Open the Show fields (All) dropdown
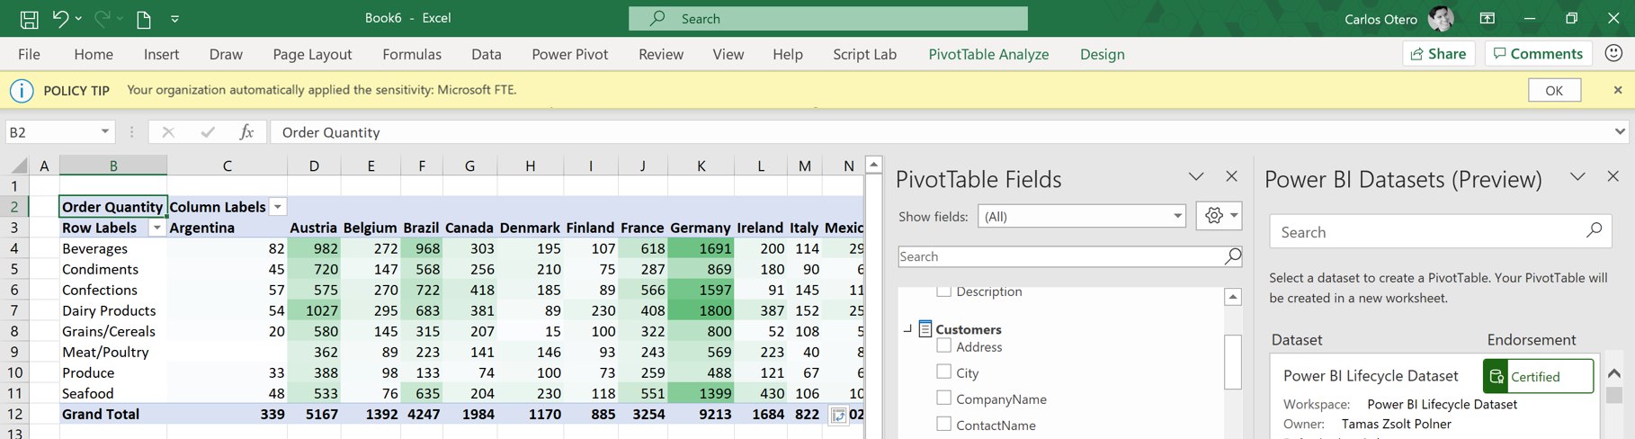The image size is (1635, 439). coord(1081,216)
